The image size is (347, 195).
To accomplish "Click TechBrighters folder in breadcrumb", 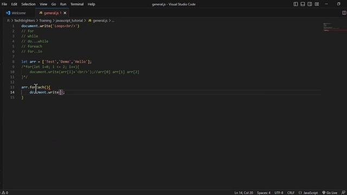I will coord(24,21).
